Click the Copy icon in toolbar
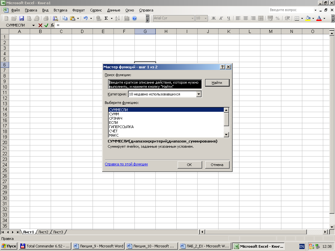Screen dimensions: 335x251 coord(65,18)
